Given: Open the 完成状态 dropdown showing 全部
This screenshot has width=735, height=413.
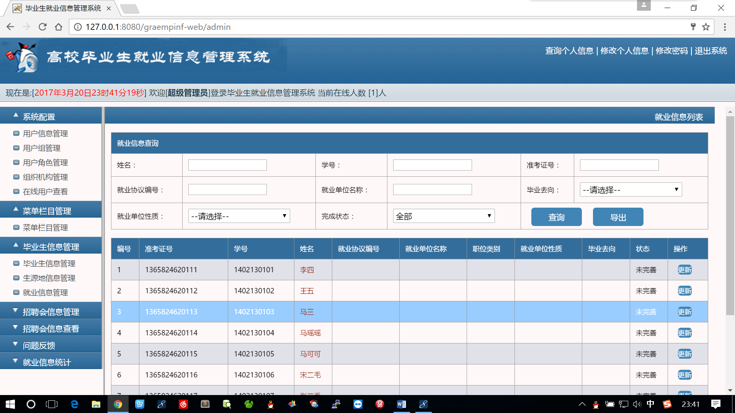Looking at the screenshot, I should (444, 216).
